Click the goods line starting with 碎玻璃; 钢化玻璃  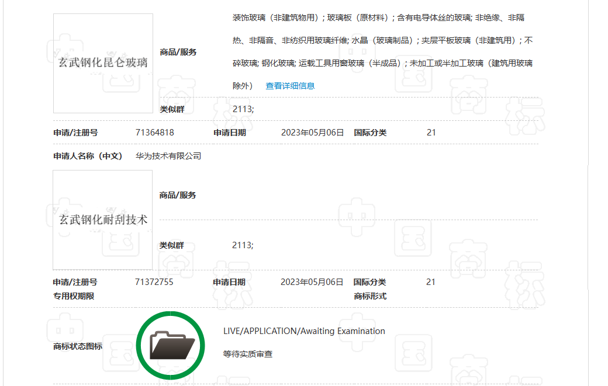click(383, 63)
